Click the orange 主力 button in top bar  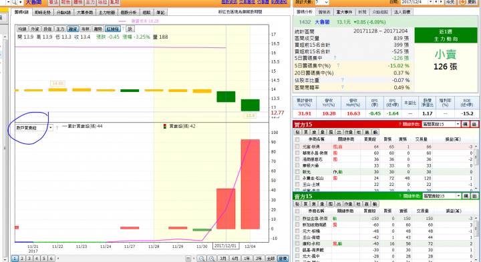[x=90, y=3]
